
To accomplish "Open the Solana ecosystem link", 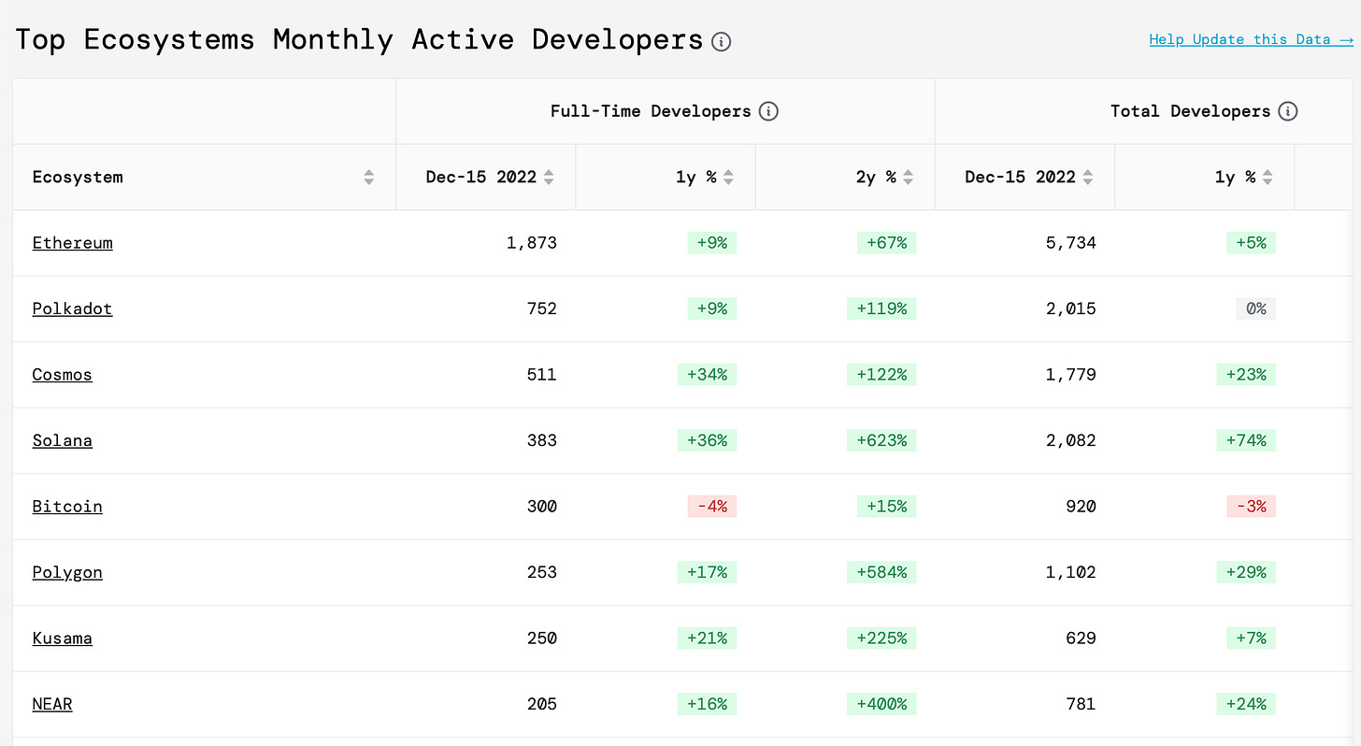I will tap(62, 440).
